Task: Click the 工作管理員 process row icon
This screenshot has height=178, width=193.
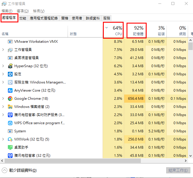Action: (10, 50)
